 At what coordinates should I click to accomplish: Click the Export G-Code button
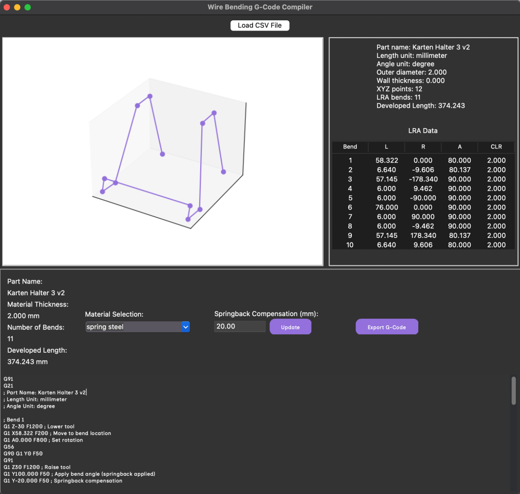click(x=386, y=327)
